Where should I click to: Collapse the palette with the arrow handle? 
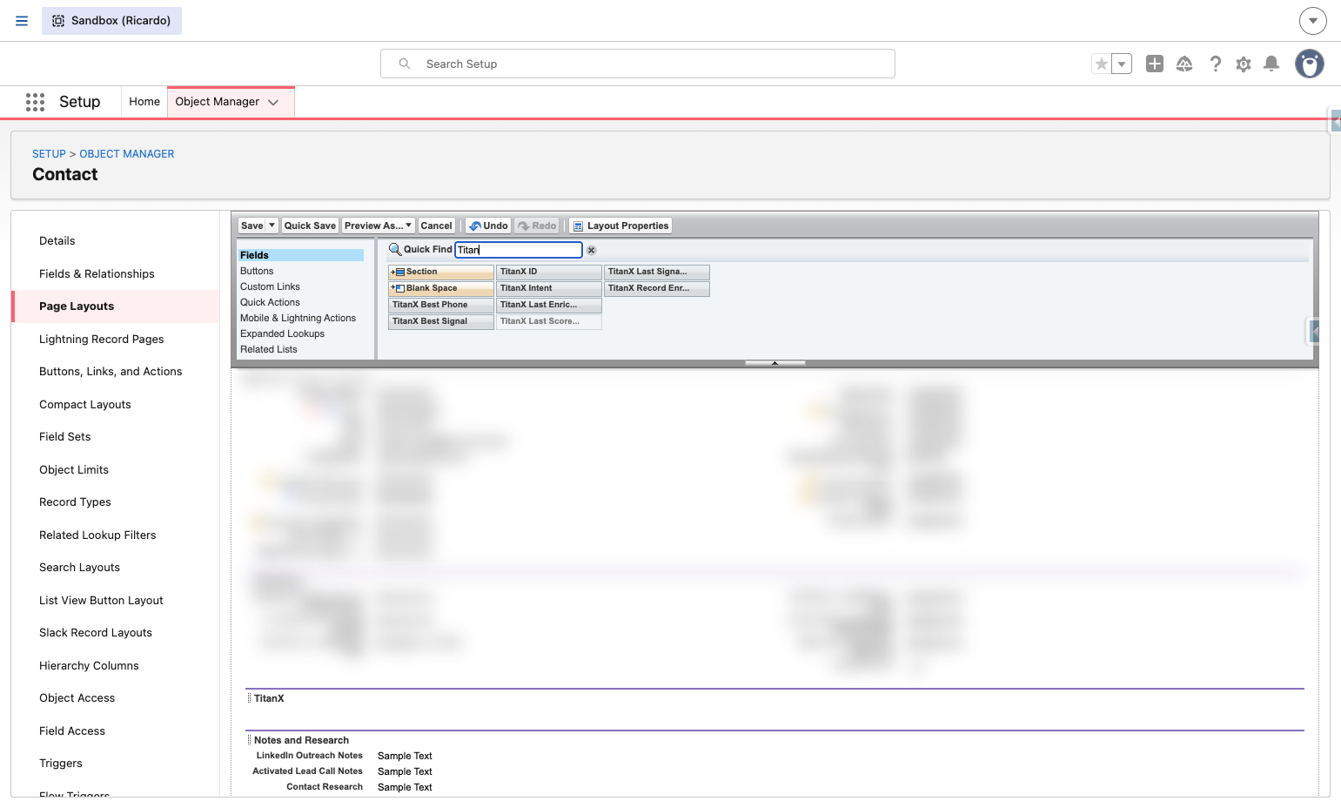pos(774,363)
